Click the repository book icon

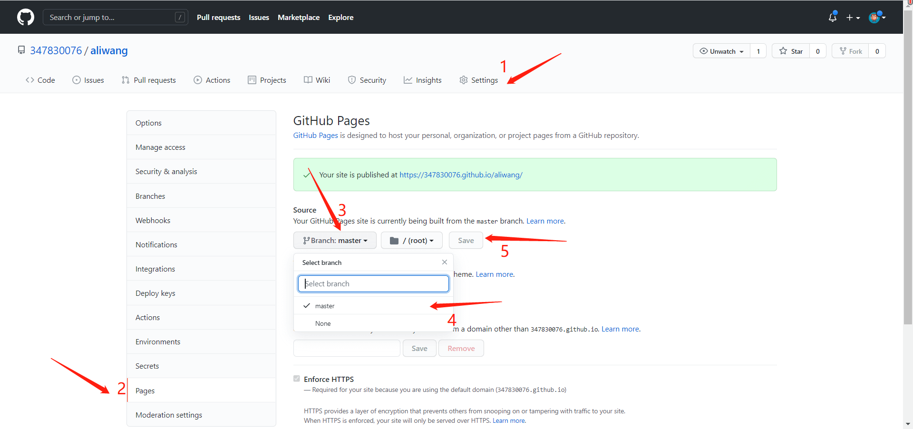point(21,50)
